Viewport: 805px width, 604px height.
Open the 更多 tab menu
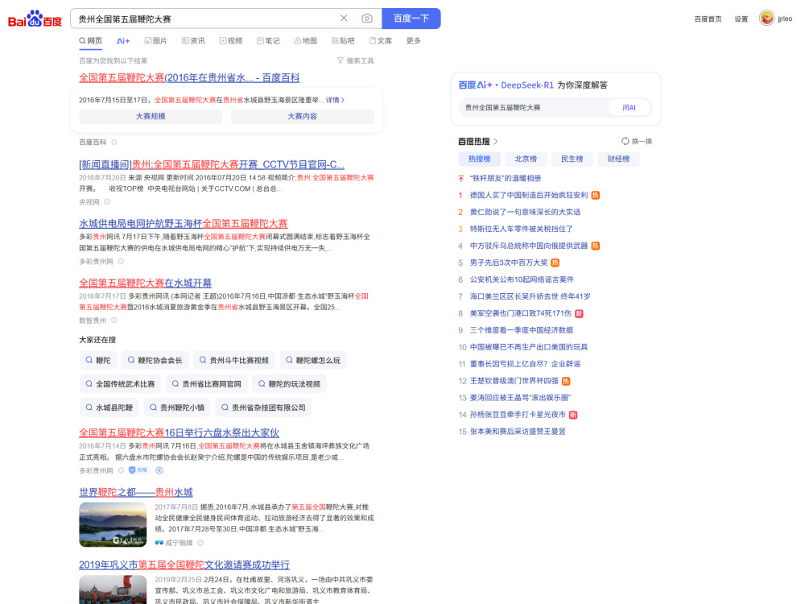click(413, 40)
